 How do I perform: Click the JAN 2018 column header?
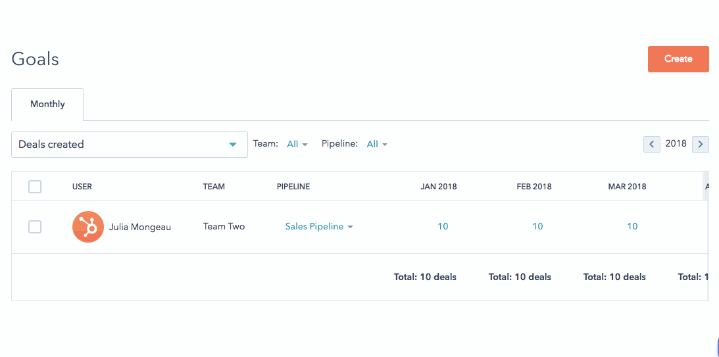[439, 187]
